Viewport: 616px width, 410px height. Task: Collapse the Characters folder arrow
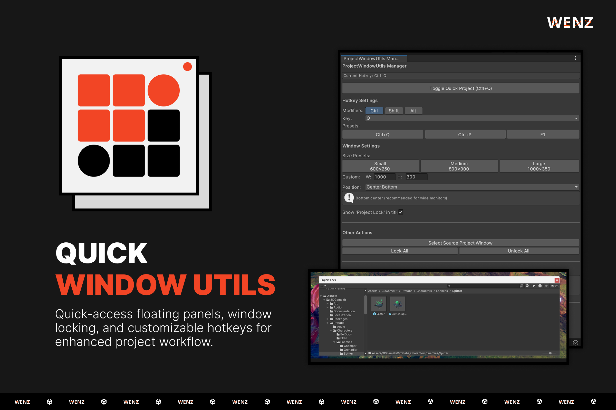tap(331, 331)
